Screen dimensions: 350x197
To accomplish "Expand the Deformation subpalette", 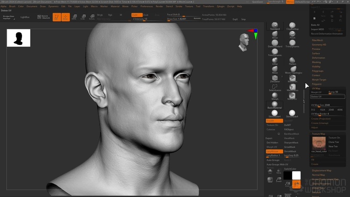I will (x=318, y=58).
